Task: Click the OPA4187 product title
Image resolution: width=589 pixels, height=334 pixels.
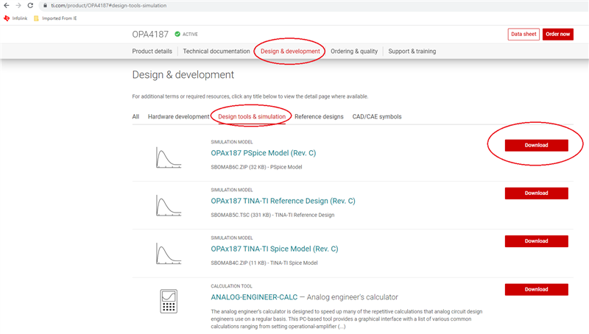Action: pos(150,35)
